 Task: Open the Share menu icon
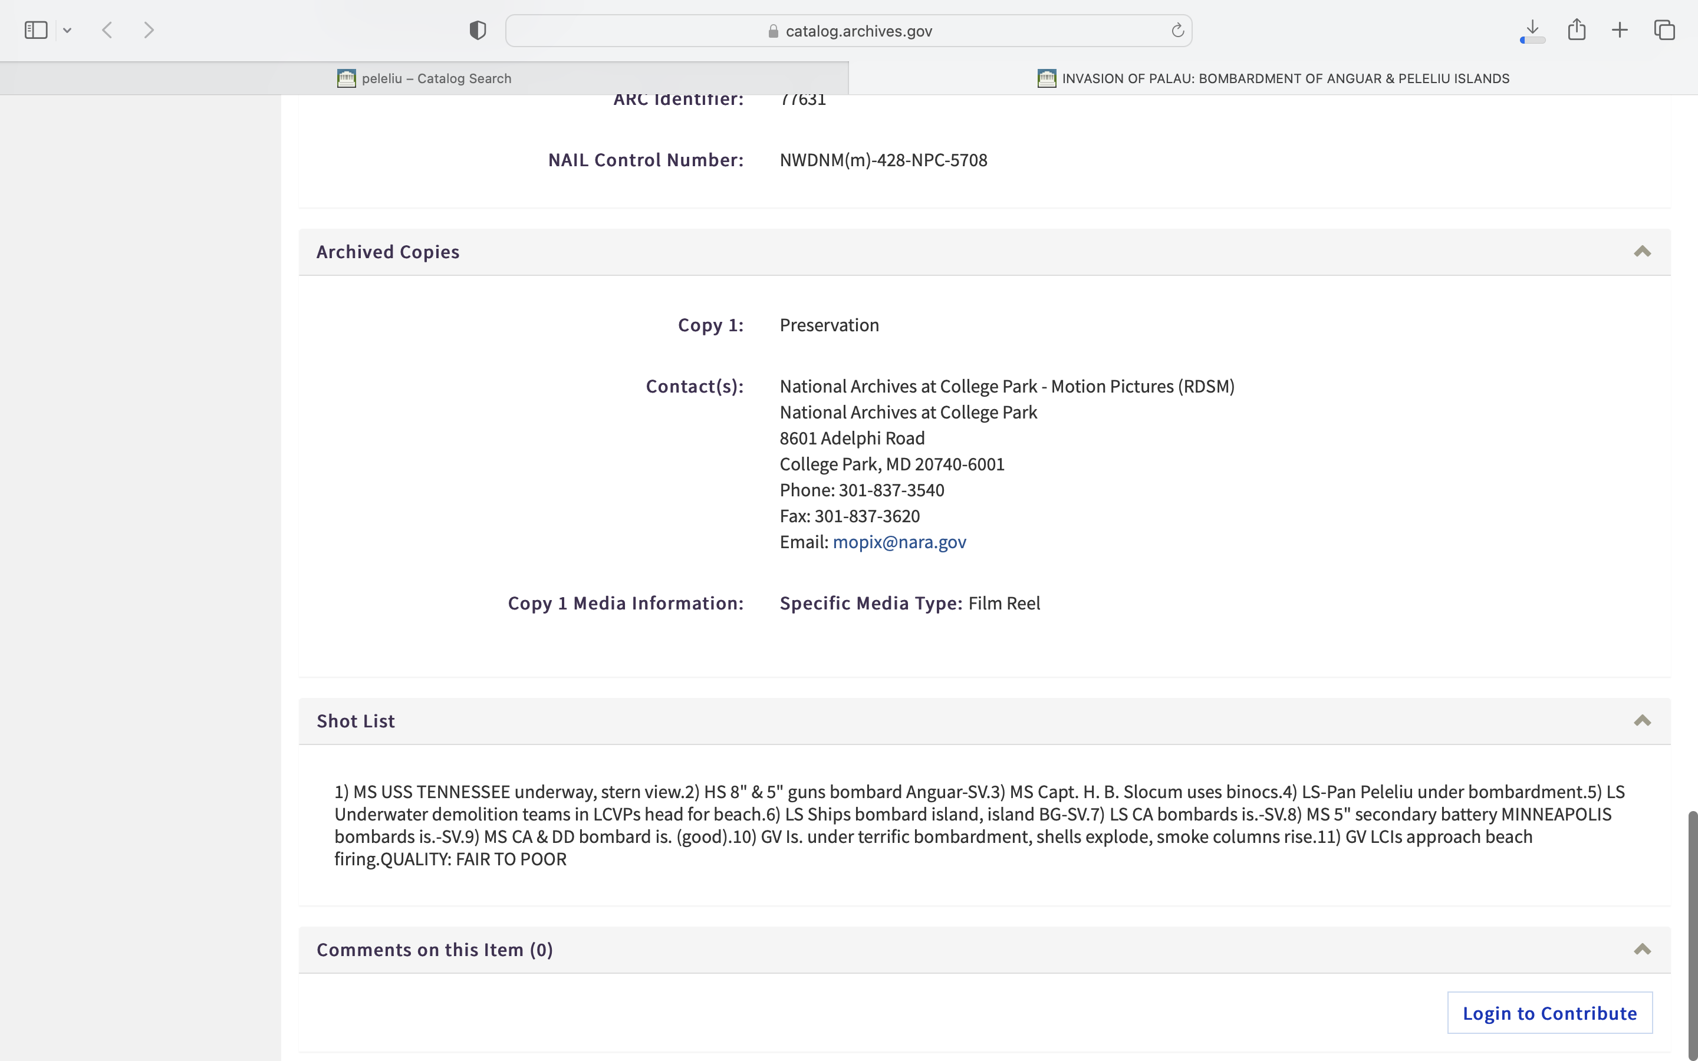click(x=1577, y=30)
